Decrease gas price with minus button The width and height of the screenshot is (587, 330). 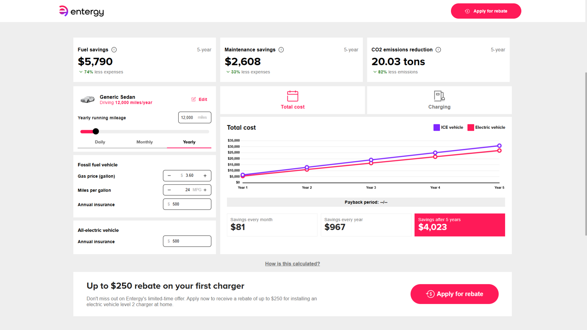[169, 176]
